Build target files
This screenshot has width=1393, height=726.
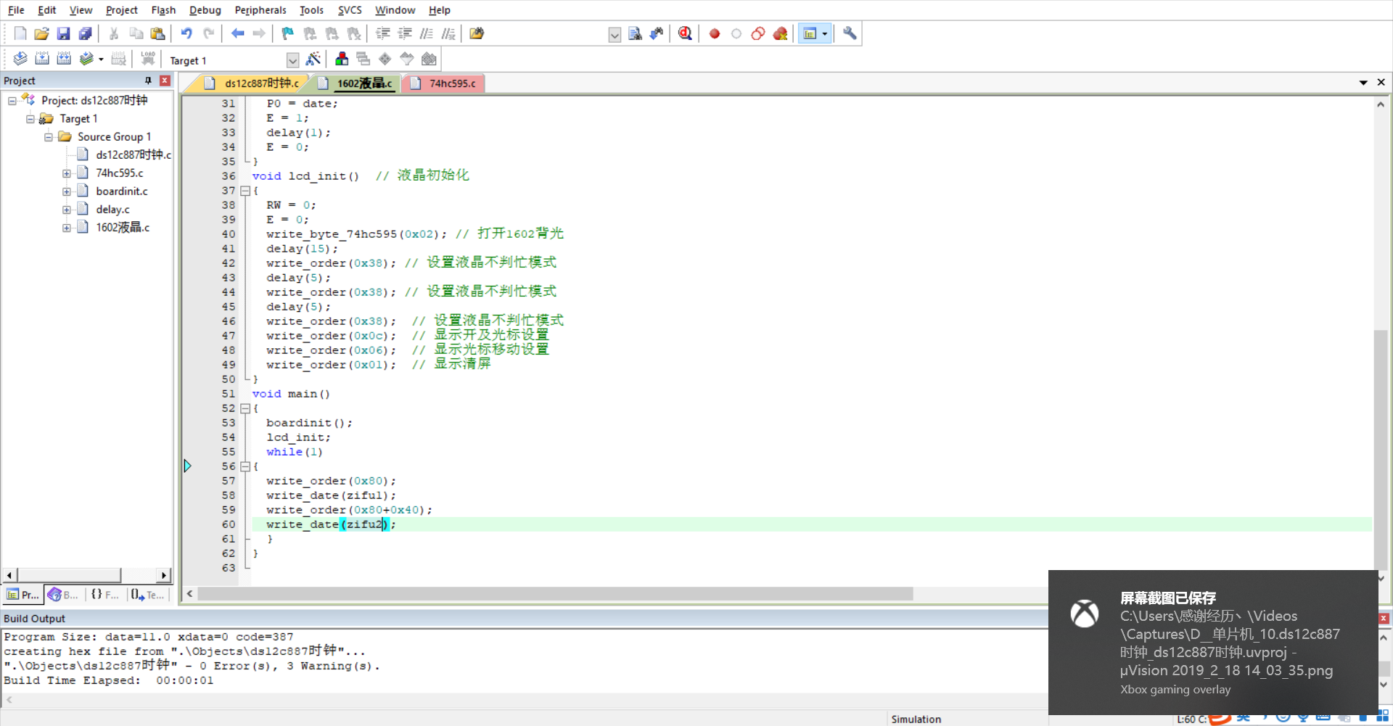click(x=42, y=59)
